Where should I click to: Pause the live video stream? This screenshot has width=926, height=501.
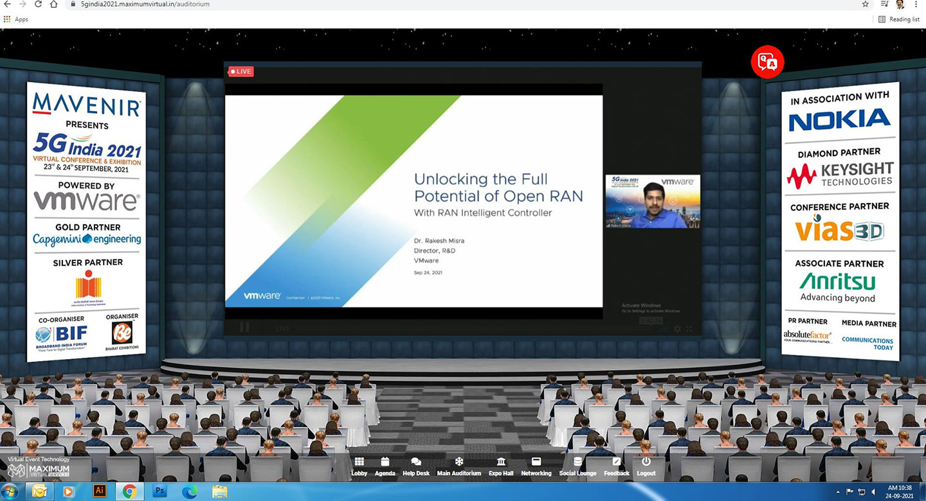point(244,328)
